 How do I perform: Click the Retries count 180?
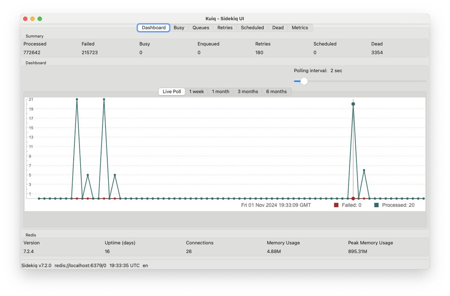[259, 52]
